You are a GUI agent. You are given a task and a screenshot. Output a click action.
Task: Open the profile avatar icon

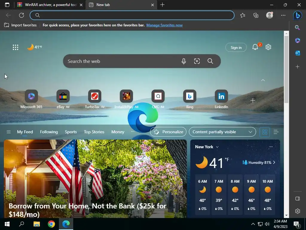(x=270, y=15)
